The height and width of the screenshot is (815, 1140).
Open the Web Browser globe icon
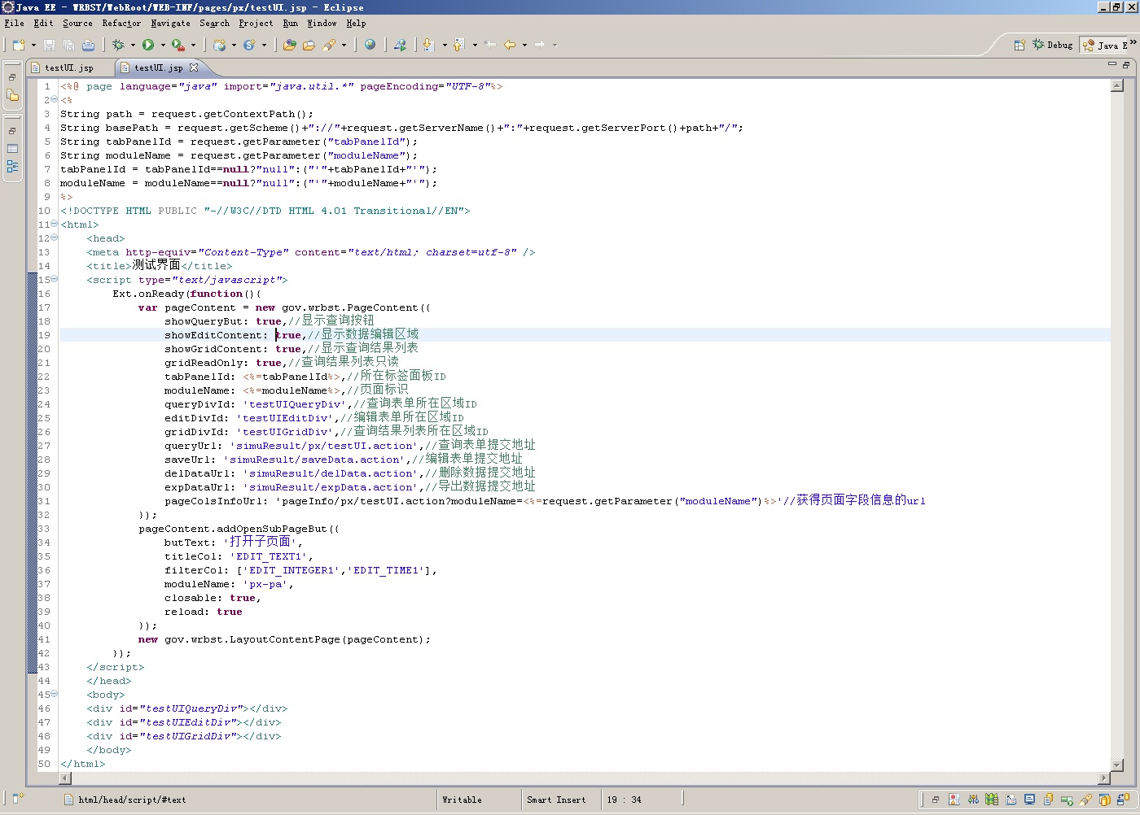pos(370,45)
